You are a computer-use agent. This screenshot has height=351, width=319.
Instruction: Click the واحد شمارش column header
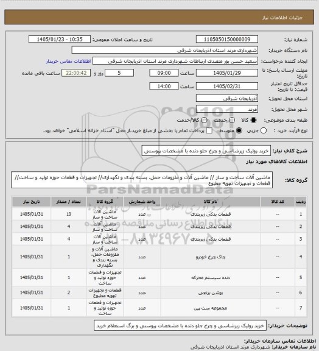(142, 202)
